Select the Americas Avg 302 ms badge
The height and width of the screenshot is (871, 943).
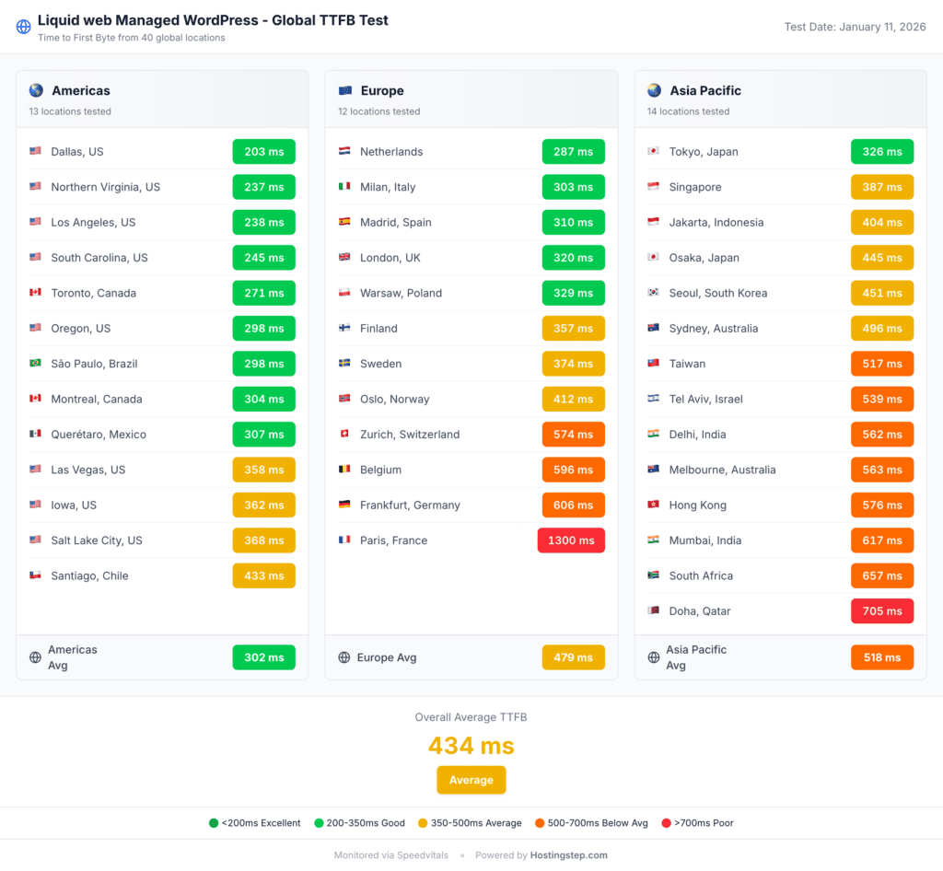(263, 657)
